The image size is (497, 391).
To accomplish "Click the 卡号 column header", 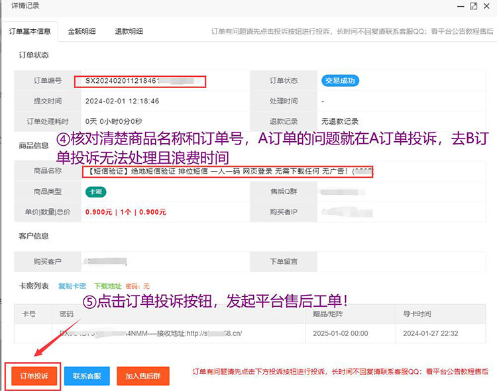I will point(29,313).
